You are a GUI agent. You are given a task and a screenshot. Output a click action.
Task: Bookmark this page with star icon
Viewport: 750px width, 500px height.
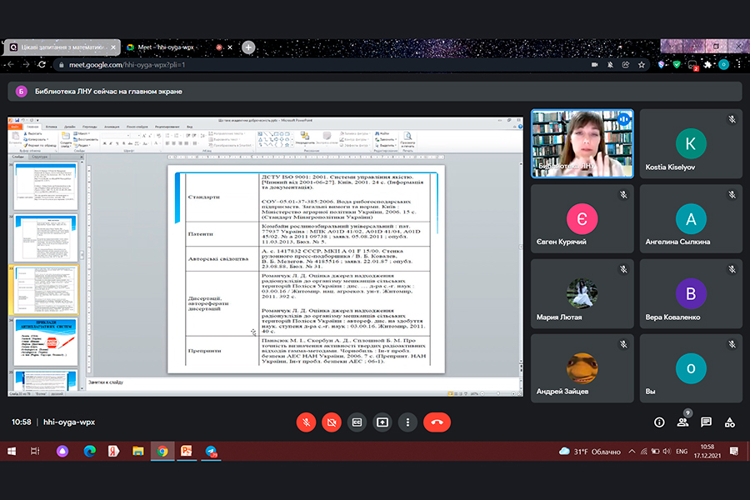pyautogui.click(x=642, y=65)
